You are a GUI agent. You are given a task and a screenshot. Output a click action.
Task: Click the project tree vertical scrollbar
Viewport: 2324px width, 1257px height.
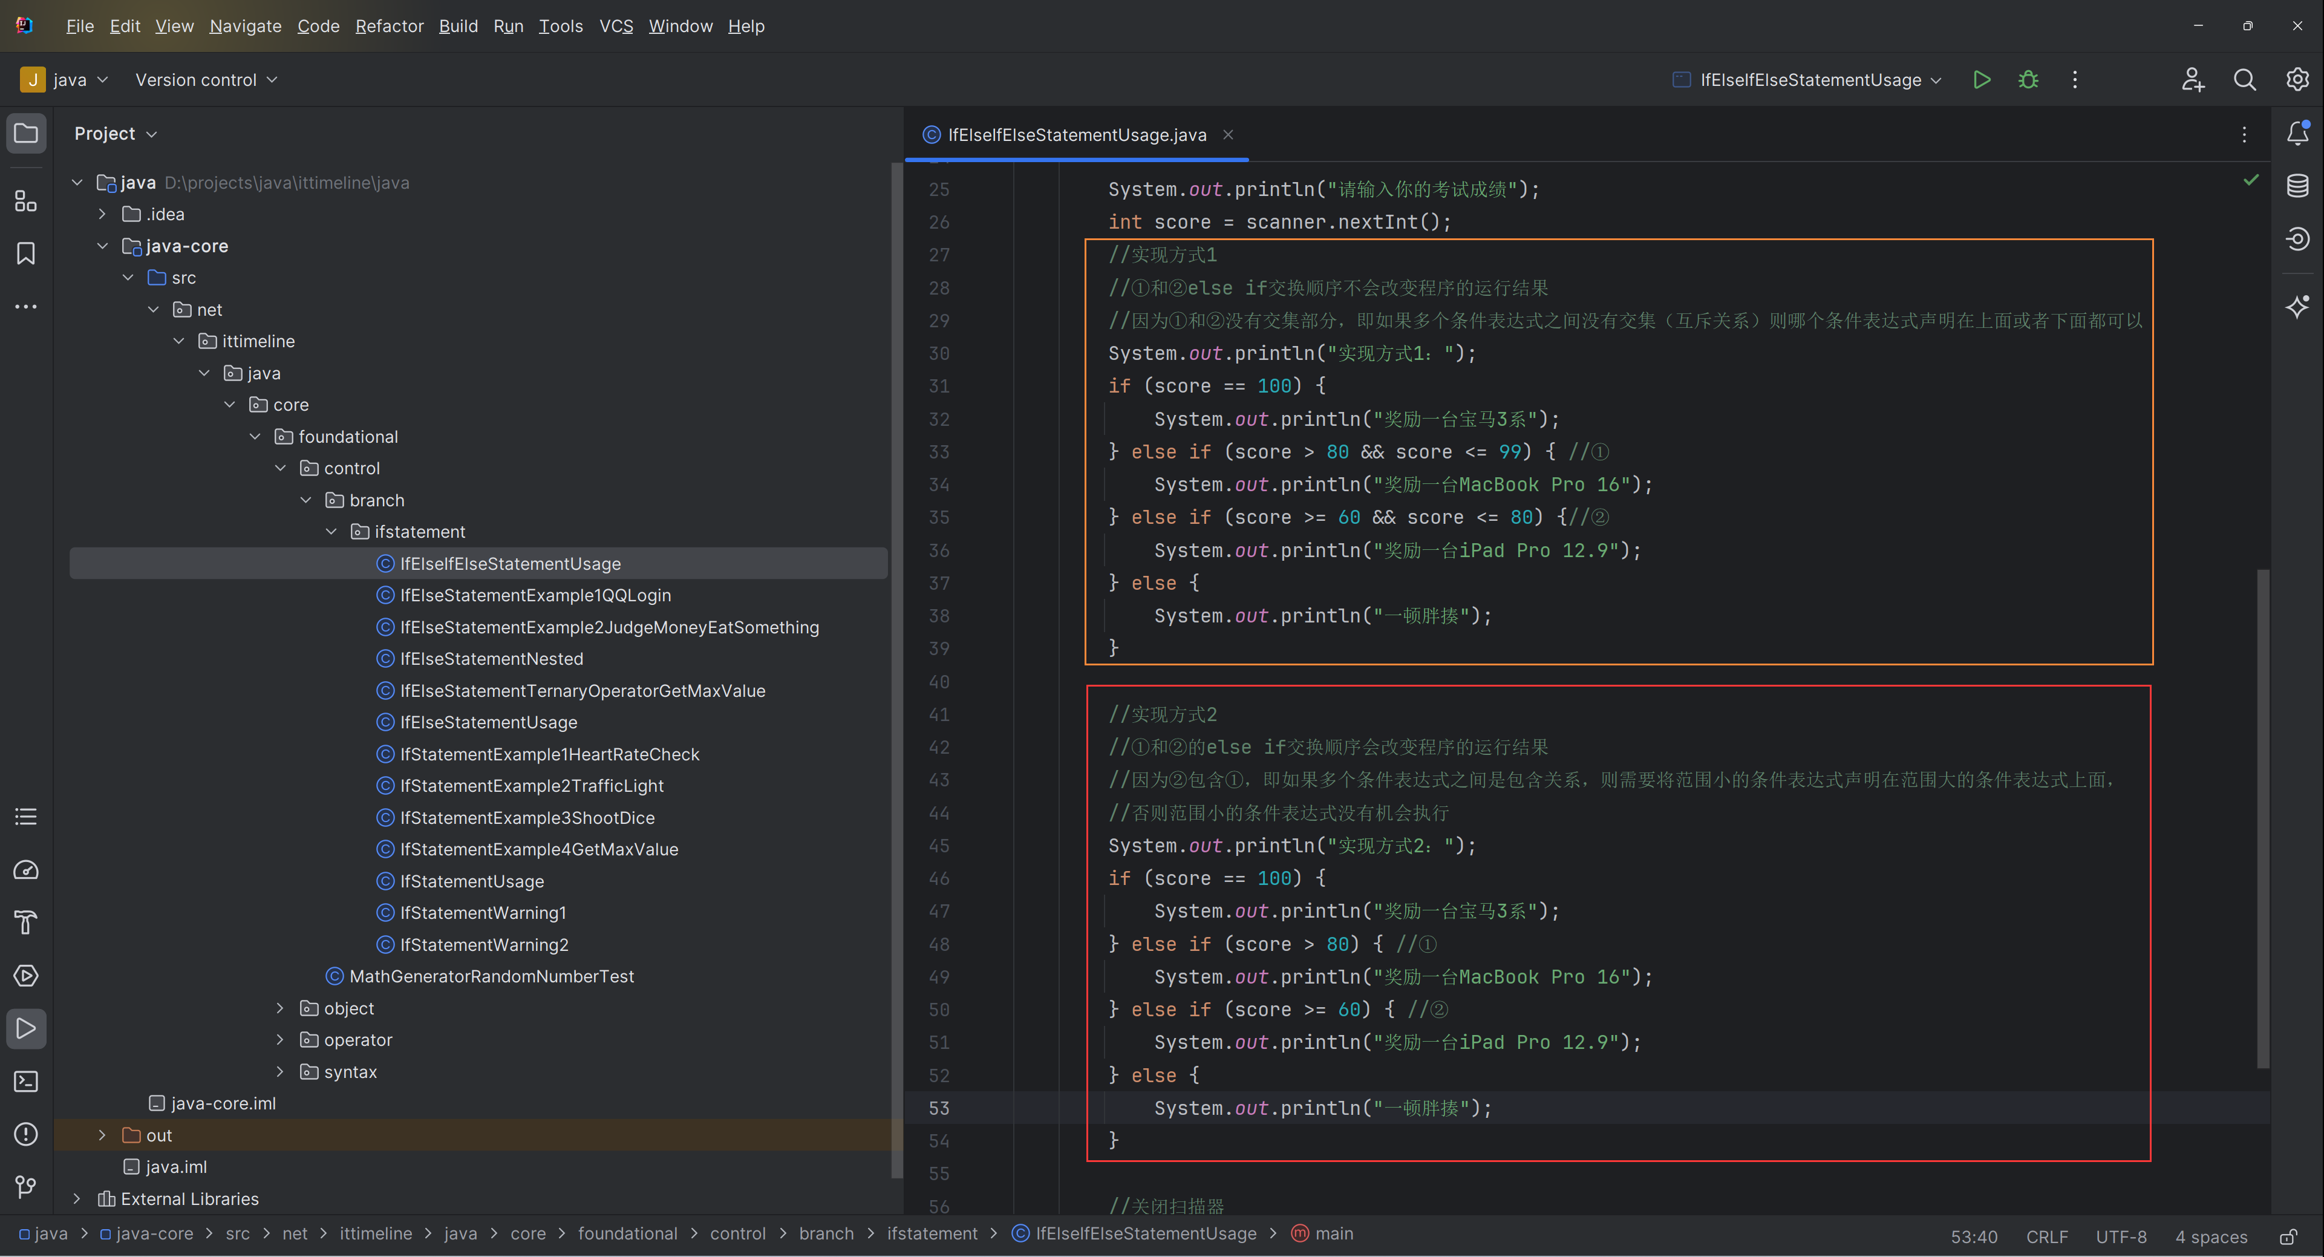[896, 670]
